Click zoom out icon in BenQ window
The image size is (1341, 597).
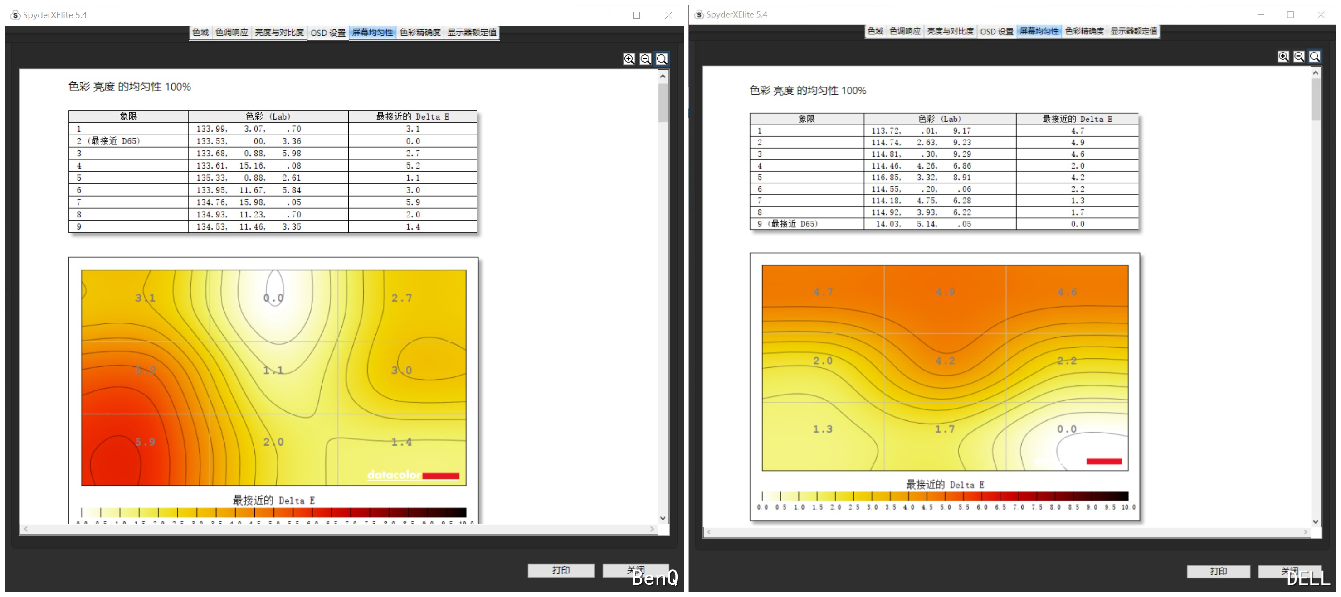(x=645, y=59)
